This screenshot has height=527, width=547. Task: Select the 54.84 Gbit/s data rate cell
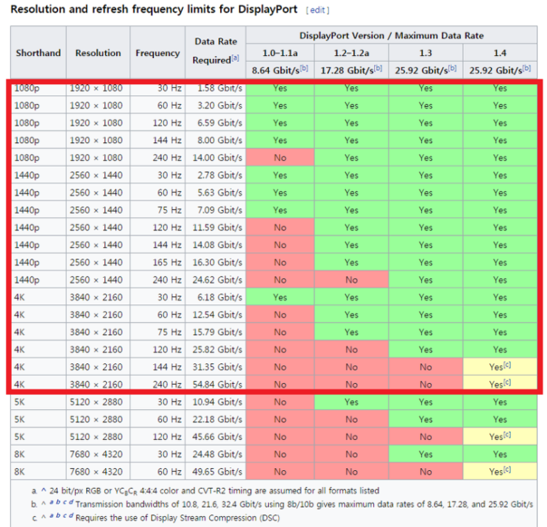(216, 385)
